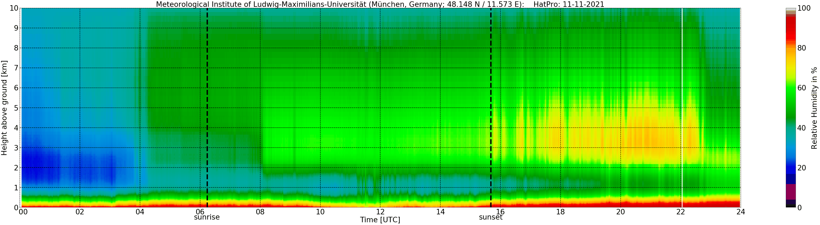Click the colorbar tick label '40'
The height and width of the screenshot is (225, 820).
[801, 128]
